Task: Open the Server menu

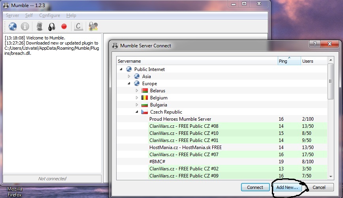Action: pos(13,15)
